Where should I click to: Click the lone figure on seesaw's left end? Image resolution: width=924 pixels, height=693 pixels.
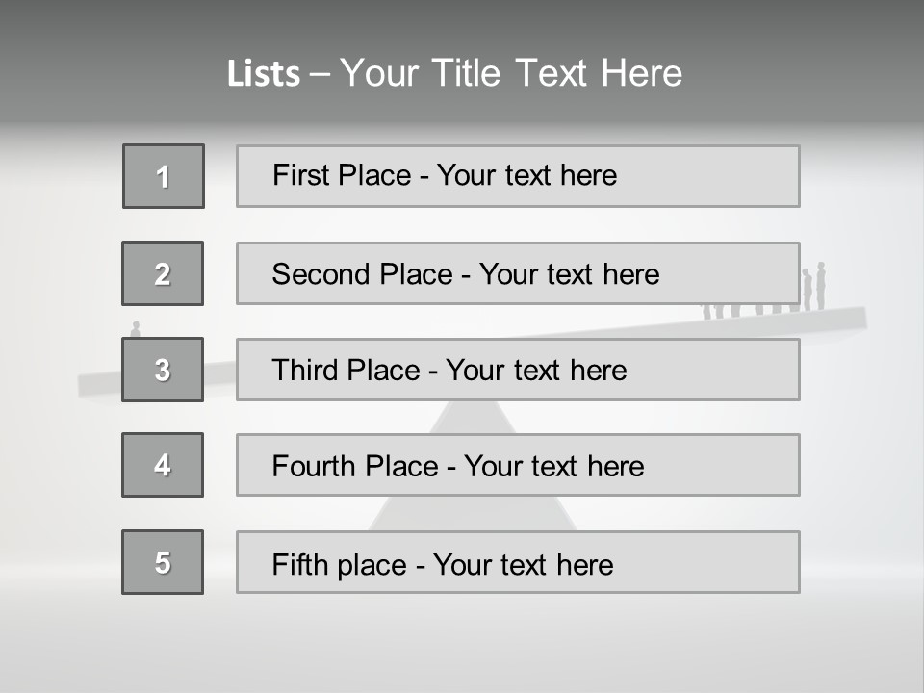(x=136, y=329)
